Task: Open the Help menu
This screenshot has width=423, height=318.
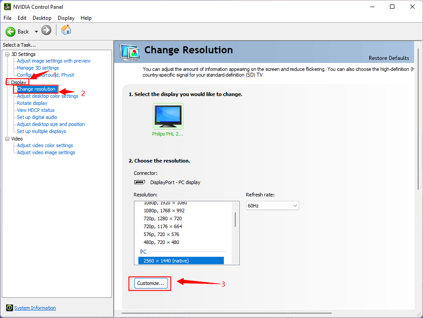Action: [86, 18]
